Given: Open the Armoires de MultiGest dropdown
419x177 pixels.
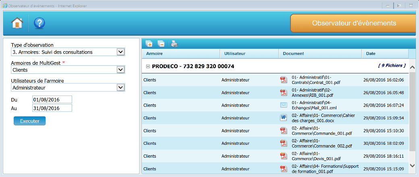Looking at the screenshot, I should tap(120, 70).
